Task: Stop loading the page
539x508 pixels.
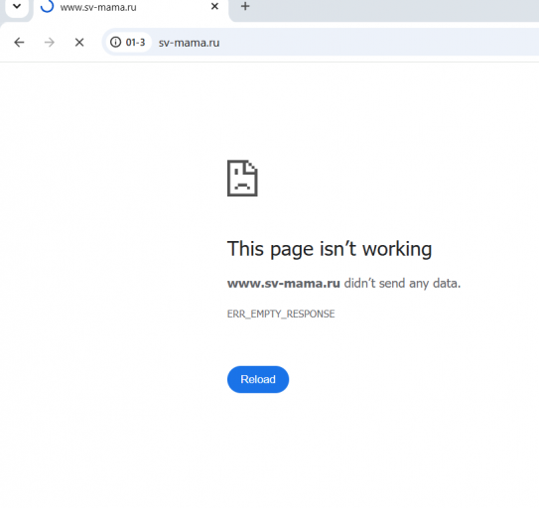Action: (x=79, y=43)
